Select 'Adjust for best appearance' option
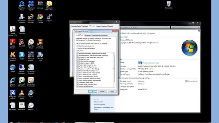The image size is (219, 123). 77,46
